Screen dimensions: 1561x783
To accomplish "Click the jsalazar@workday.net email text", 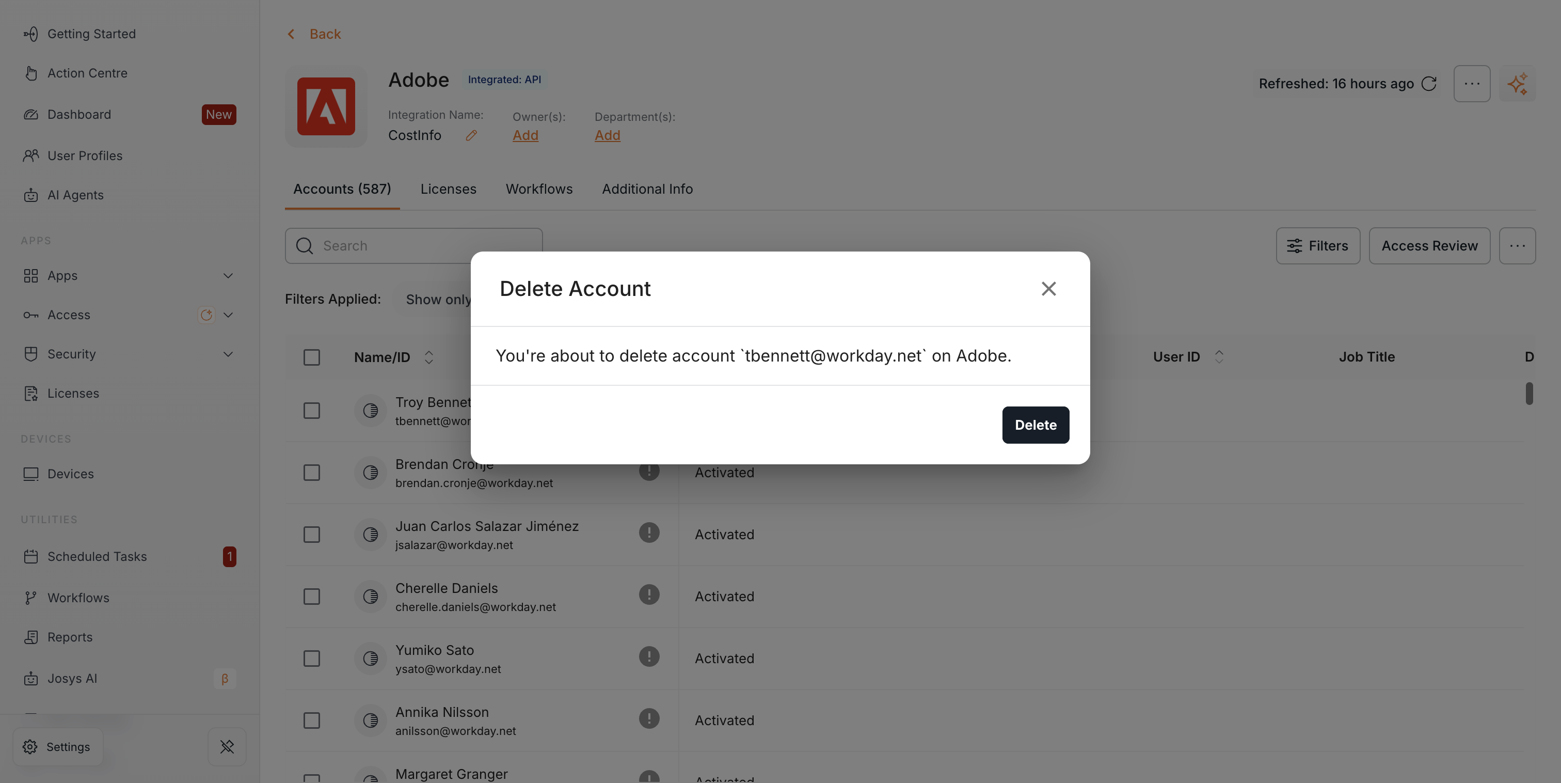I will [454, 545].
